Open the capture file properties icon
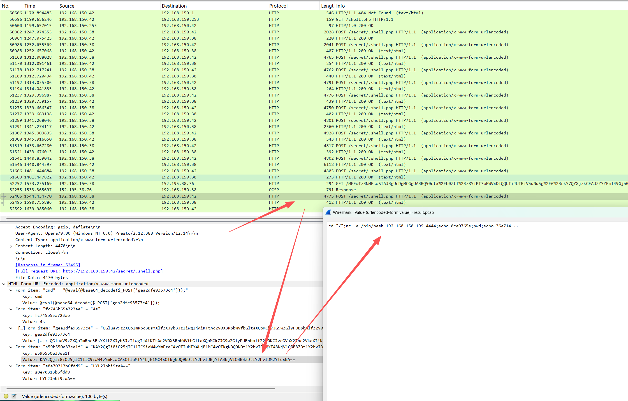Image resolution: width=628 pixels, height=401 pixels. [14, 396]
